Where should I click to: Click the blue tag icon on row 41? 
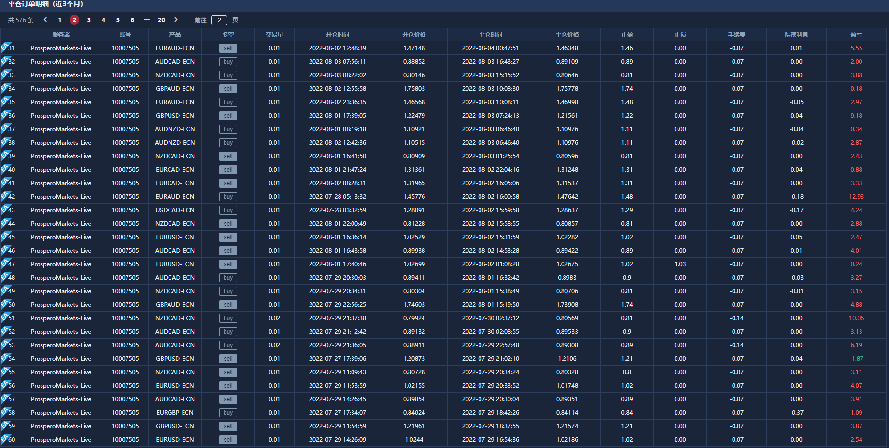point(6,182)
